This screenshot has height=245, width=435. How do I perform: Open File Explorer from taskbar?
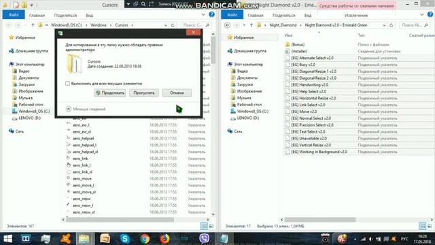click(84, 239)
